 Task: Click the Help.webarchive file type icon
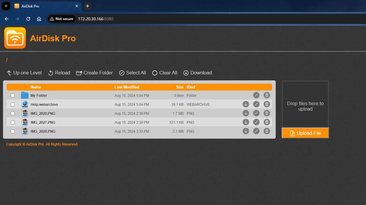point(25,104)
